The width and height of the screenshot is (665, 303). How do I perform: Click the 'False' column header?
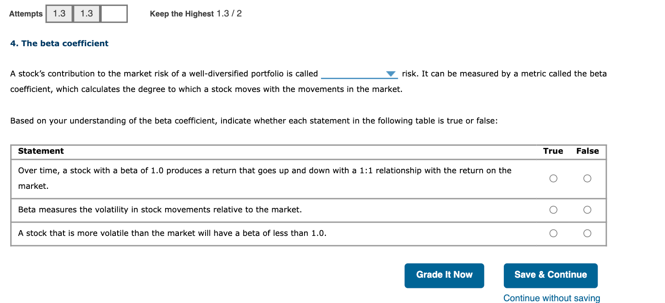(587, 151)
